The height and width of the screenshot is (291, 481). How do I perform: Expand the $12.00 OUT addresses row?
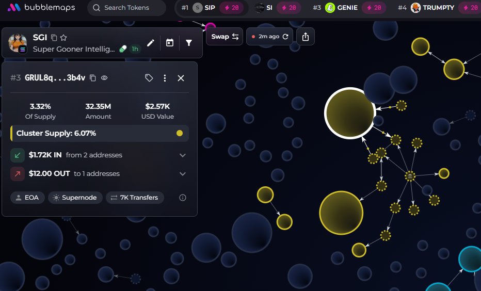100,173
